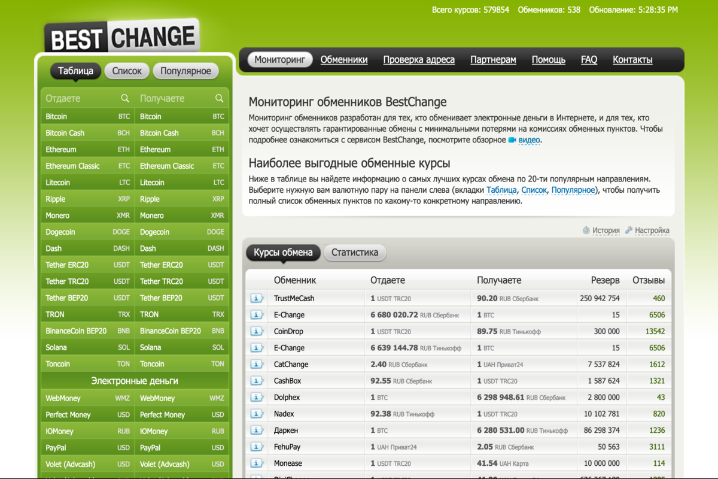Click the search magnifier in the Отдаете header

click(125, 98)
